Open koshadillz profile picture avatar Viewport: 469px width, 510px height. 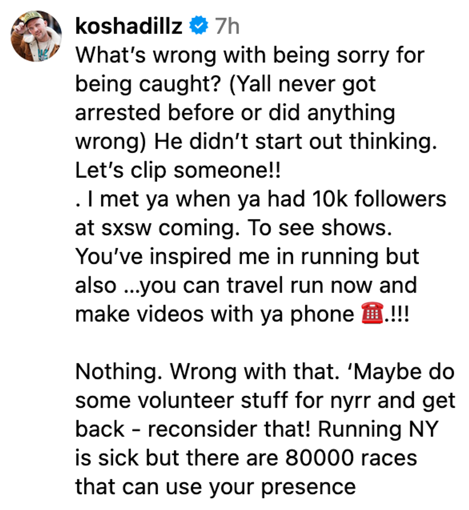(36, 36)
